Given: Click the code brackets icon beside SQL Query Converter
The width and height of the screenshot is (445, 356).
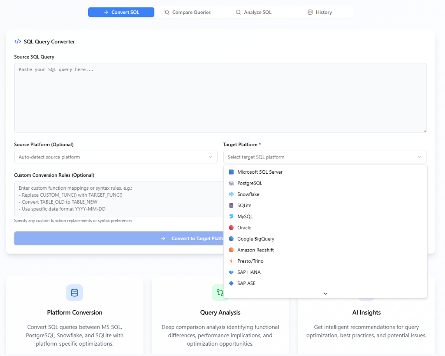Looking at the screenshot, I should (17, 41).
